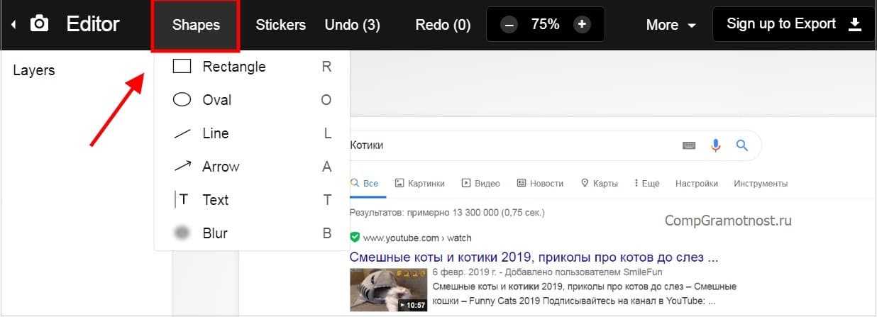Click Sign up to Export button
The image size is (877, 317).
click(x=793, y=24)
